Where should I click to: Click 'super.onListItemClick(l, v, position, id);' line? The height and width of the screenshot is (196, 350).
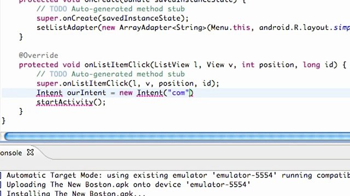[128, 83]
